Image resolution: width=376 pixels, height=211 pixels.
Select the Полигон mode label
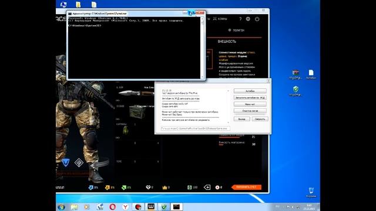(x=236, y=30)
